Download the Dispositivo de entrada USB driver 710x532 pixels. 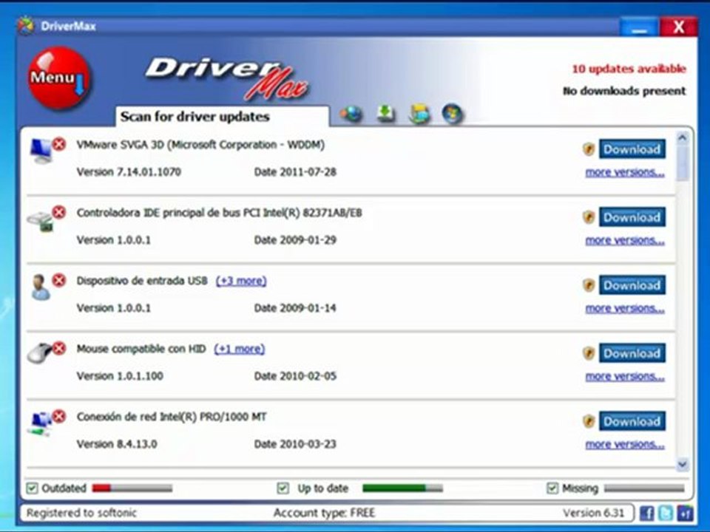tap(632, 285)
